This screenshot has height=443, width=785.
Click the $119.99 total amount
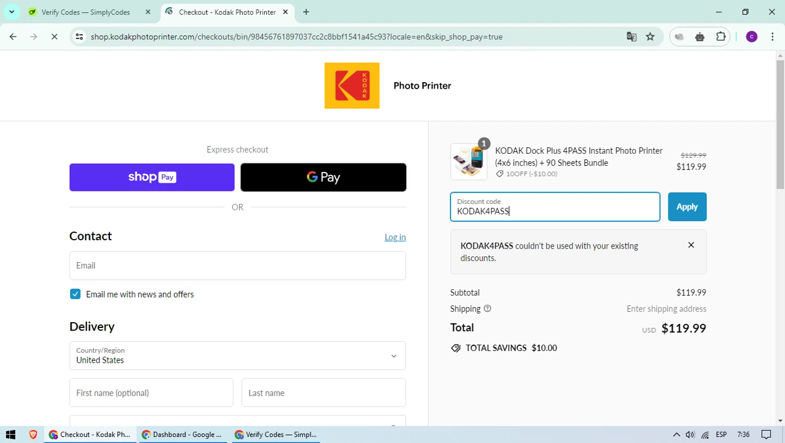pos(683,328)
